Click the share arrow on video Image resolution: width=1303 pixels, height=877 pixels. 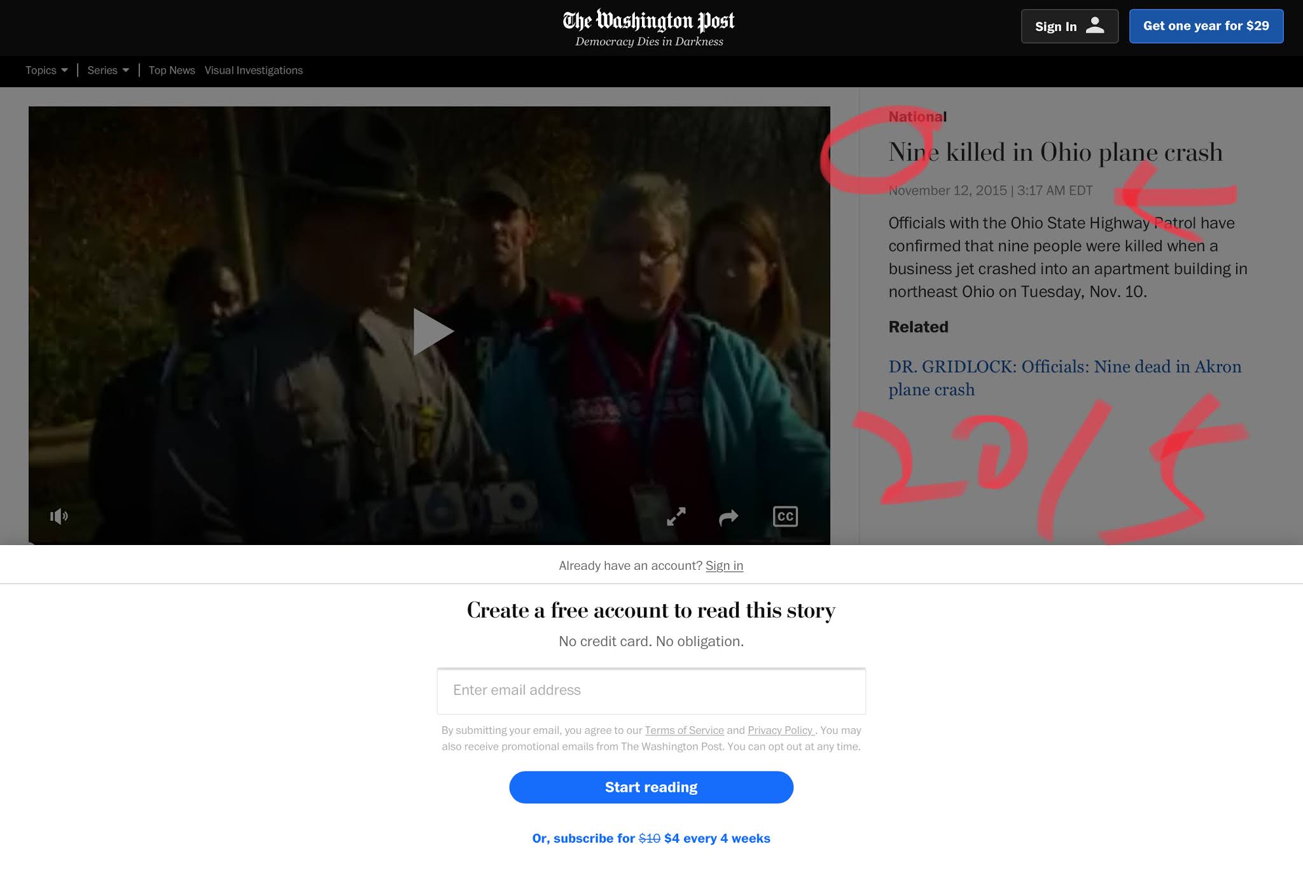click(x=728, y=517)
